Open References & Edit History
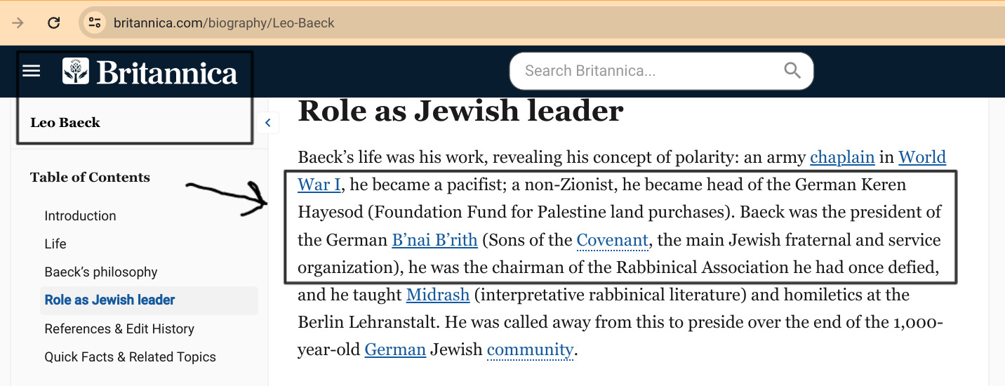 119,329
